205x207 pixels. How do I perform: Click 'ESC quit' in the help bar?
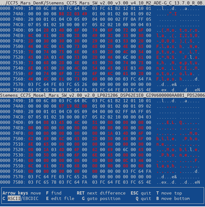pyautogui.click(x=141, y=193)
